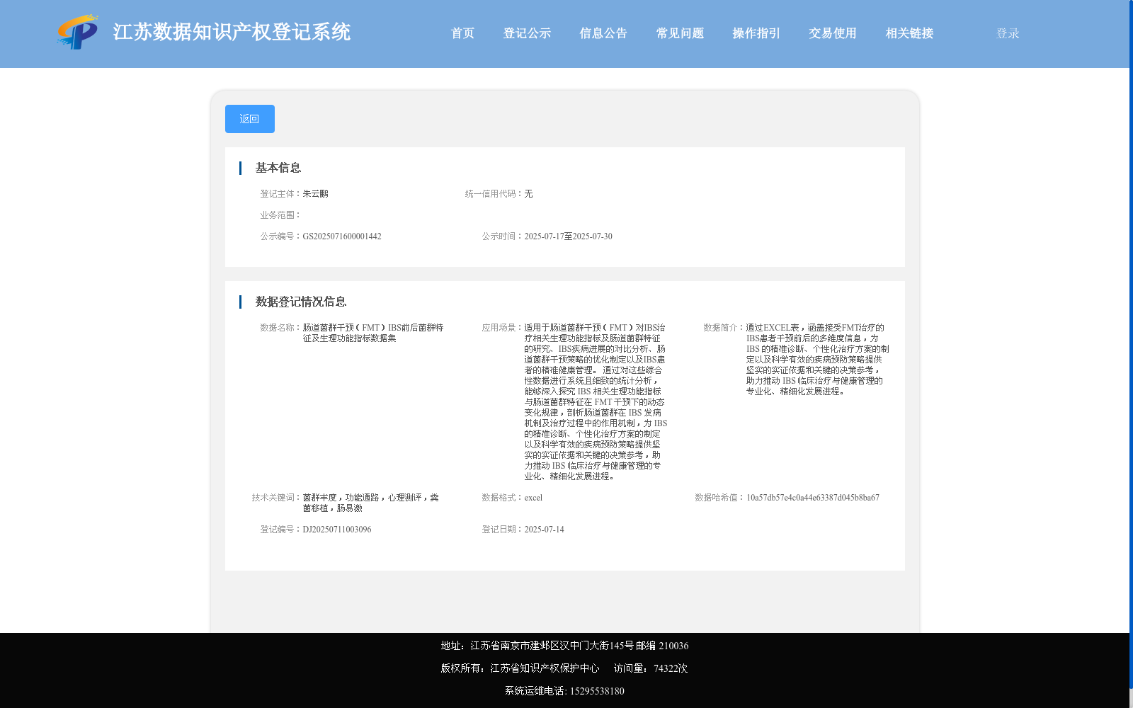Viewport: 1133px width, 708px height.
Task: Select registration number DJ20250711003096
Action: pos(337,530)
